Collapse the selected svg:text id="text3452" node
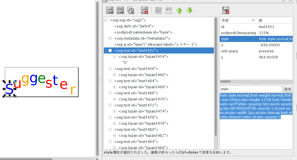The image size is (297, 160). pyautogui.click(x=110, y=50)
